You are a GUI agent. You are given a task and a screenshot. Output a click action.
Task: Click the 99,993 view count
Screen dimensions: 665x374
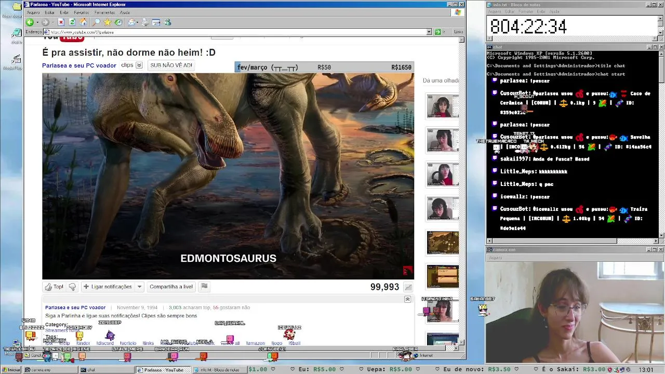click(384, 287)
